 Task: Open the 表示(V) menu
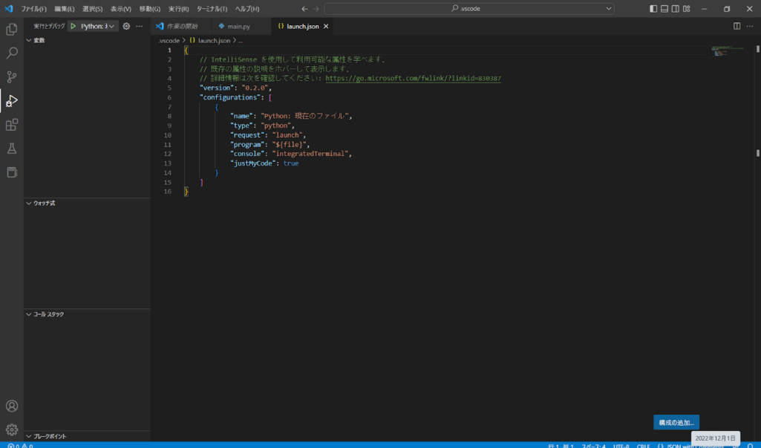[x=121, y=9]
